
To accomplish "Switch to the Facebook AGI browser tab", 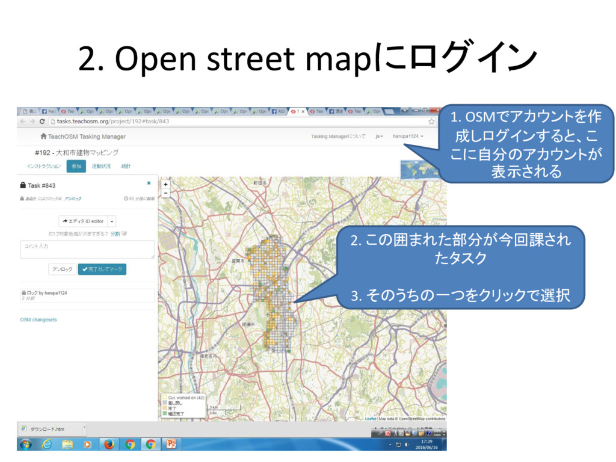I will pos(279,111).
